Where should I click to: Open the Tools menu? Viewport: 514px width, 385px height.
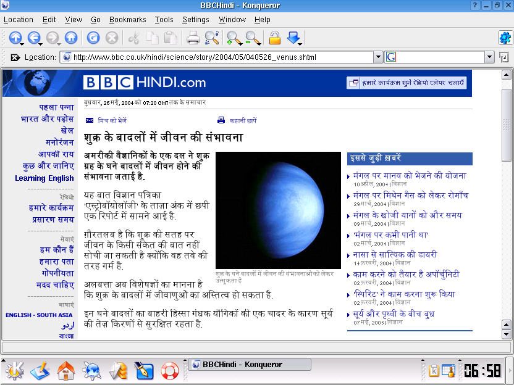coord(164,20)
